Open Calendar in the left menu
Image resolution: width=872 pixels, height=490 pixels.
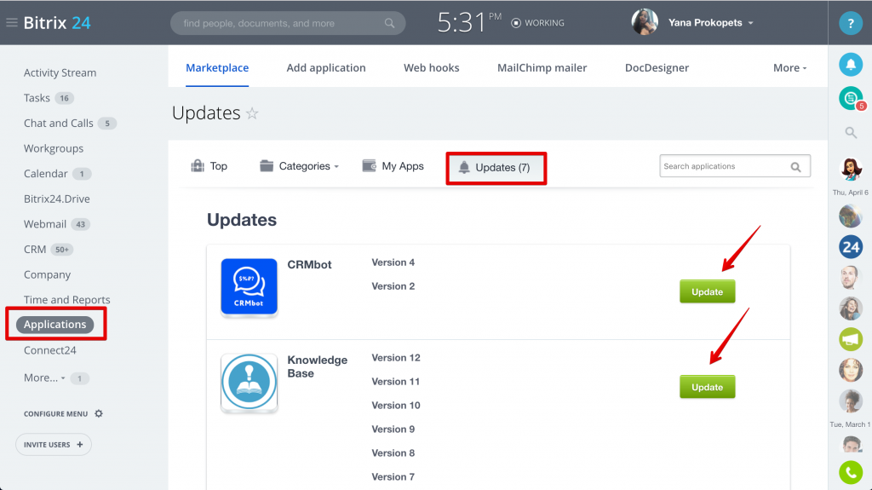[46, 174]
